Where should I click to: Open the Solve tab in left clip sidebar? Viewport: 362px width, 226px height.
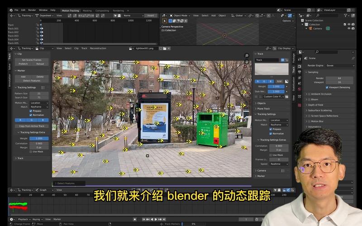[10, 67]
